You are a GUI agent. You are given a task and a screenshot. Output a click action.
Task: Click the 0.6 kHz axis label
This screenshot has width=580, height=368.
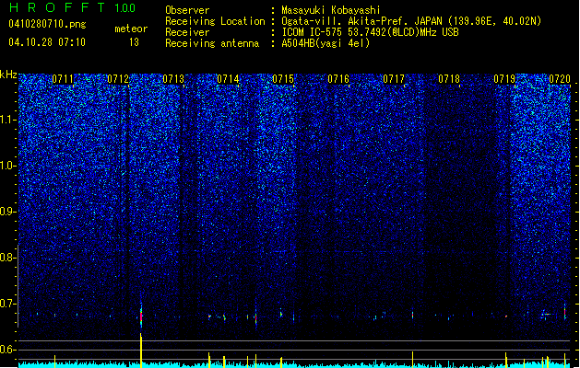pos(7,350)
